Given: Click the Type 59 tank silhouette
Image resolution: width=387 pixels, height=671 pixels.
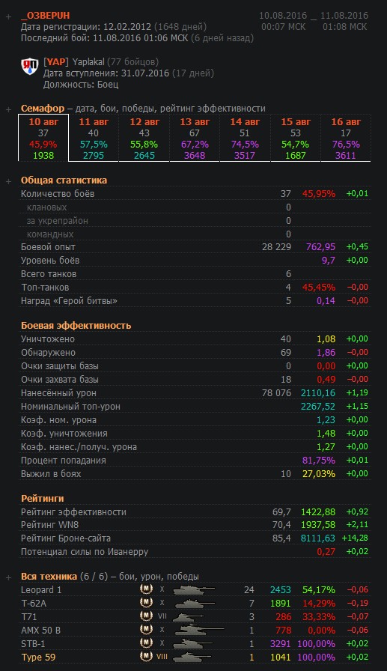Looking at the screenshot, I should point(192,658).
